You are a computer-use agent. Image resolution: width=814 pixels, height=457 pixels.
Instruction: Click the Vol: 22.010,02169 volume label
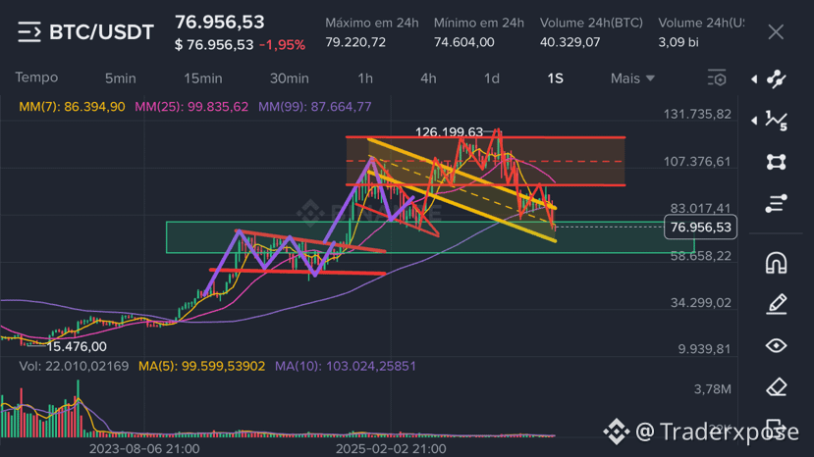click(x=74, y=366)
